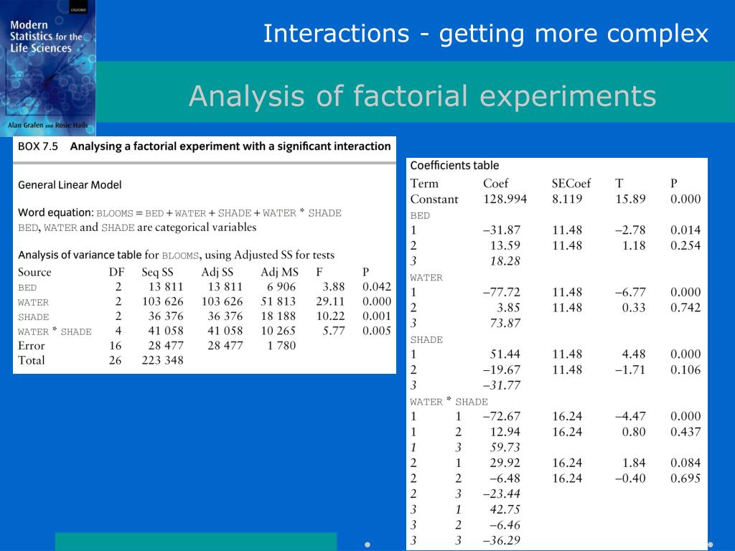Click P value 0.005
735x551 pixels.
point(376,331)
